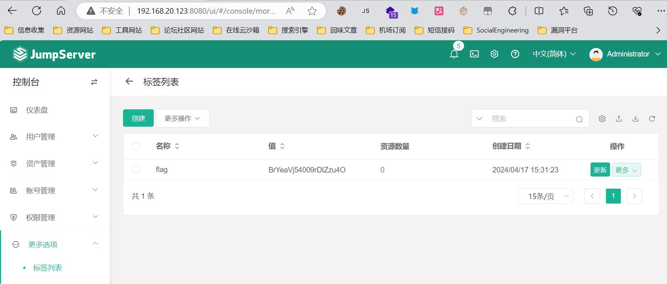
Task: Collapse the 更多选项 sidebar section
Action: [x=55, y=244]
